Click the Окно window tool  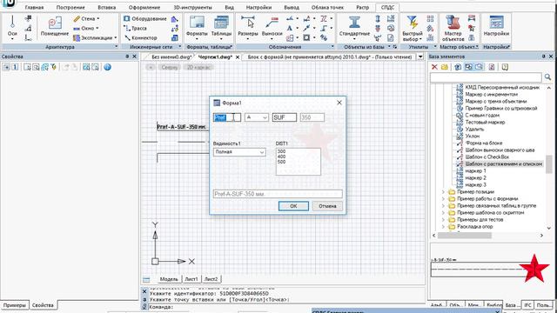pyautogui.click(x=84, y=28)
